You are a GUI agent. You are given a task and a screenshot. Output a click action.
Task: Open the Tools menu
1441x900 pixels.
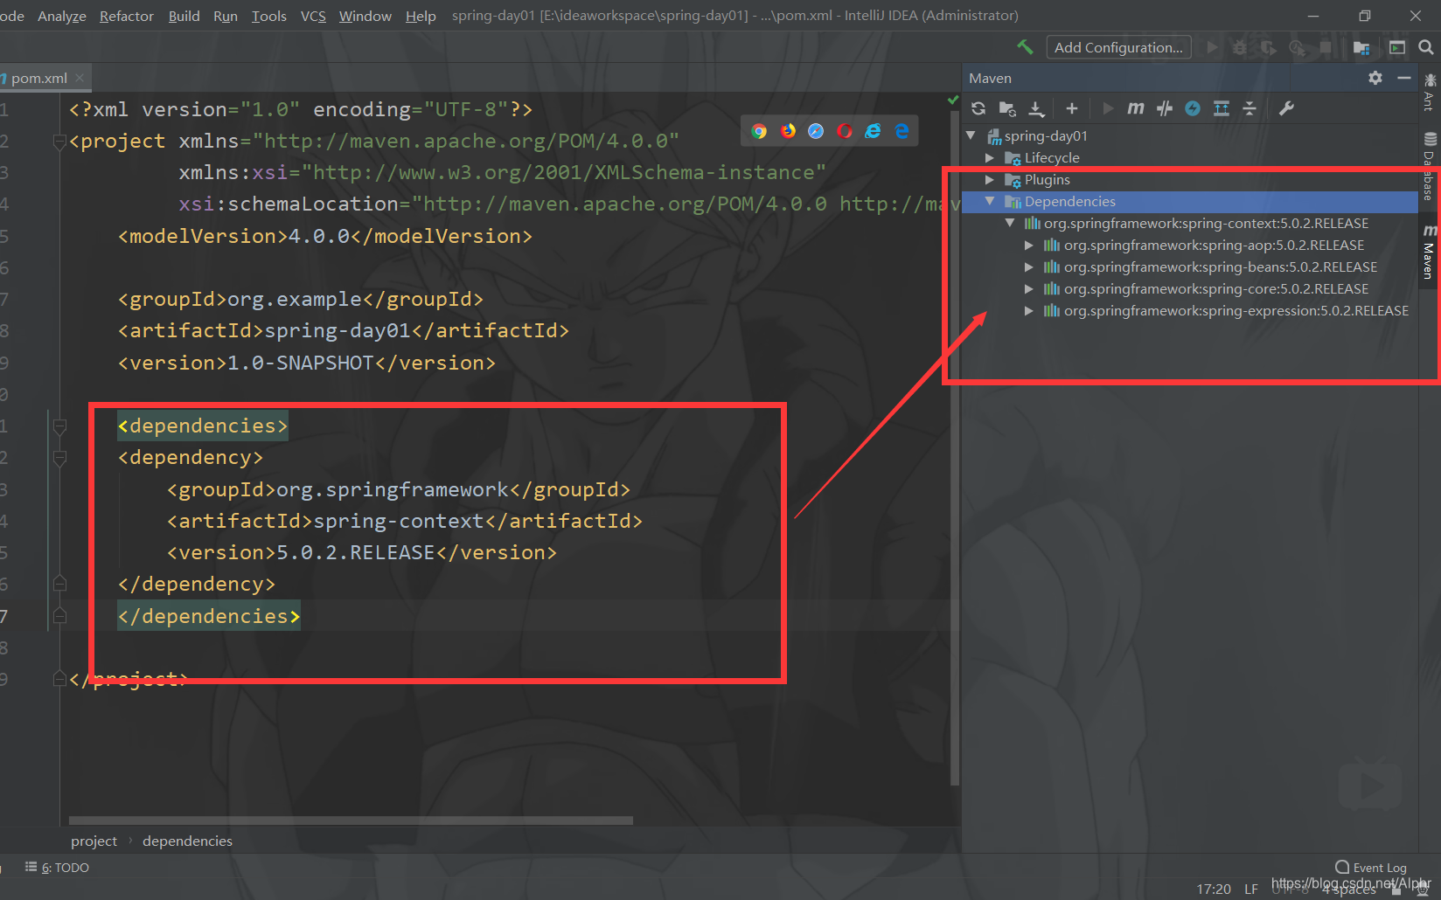coord(269,16)
